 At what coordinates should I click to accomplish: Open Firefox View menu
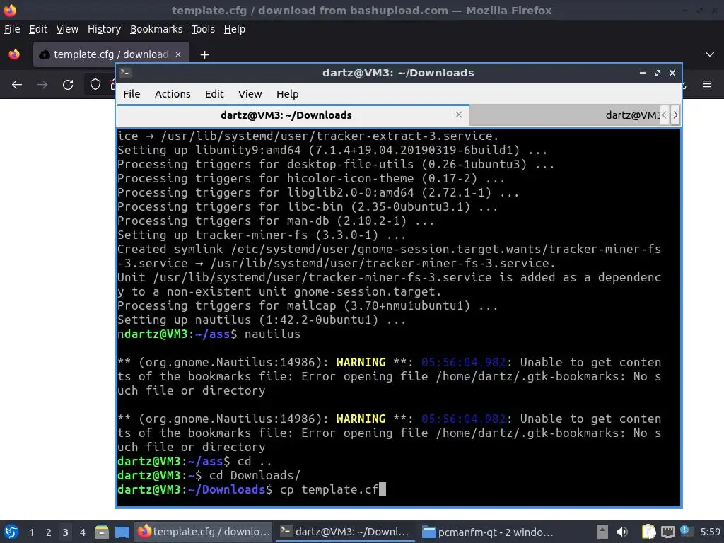point(67,29)
